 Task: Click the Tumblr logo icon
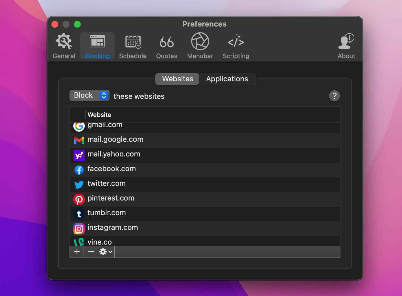79,214
